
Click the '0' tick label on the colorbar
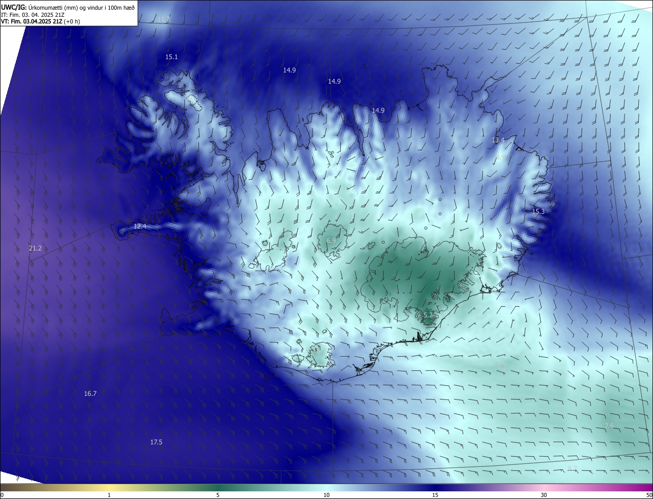pyautogui.click(x=2, y=495)
